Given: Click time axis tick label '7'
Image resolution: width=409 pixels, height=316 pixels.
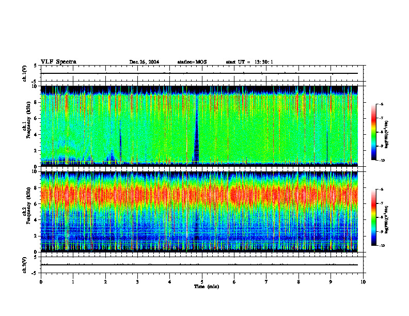Looking at the screenshot, I should point(266,282).
